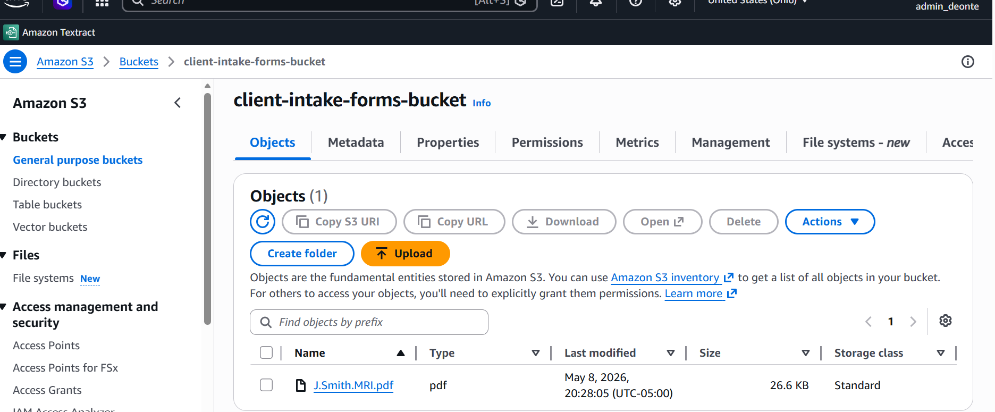Screen dimensions: 995x412
Task: Open Directory buckets in sidebar
Action: [57, 182]
